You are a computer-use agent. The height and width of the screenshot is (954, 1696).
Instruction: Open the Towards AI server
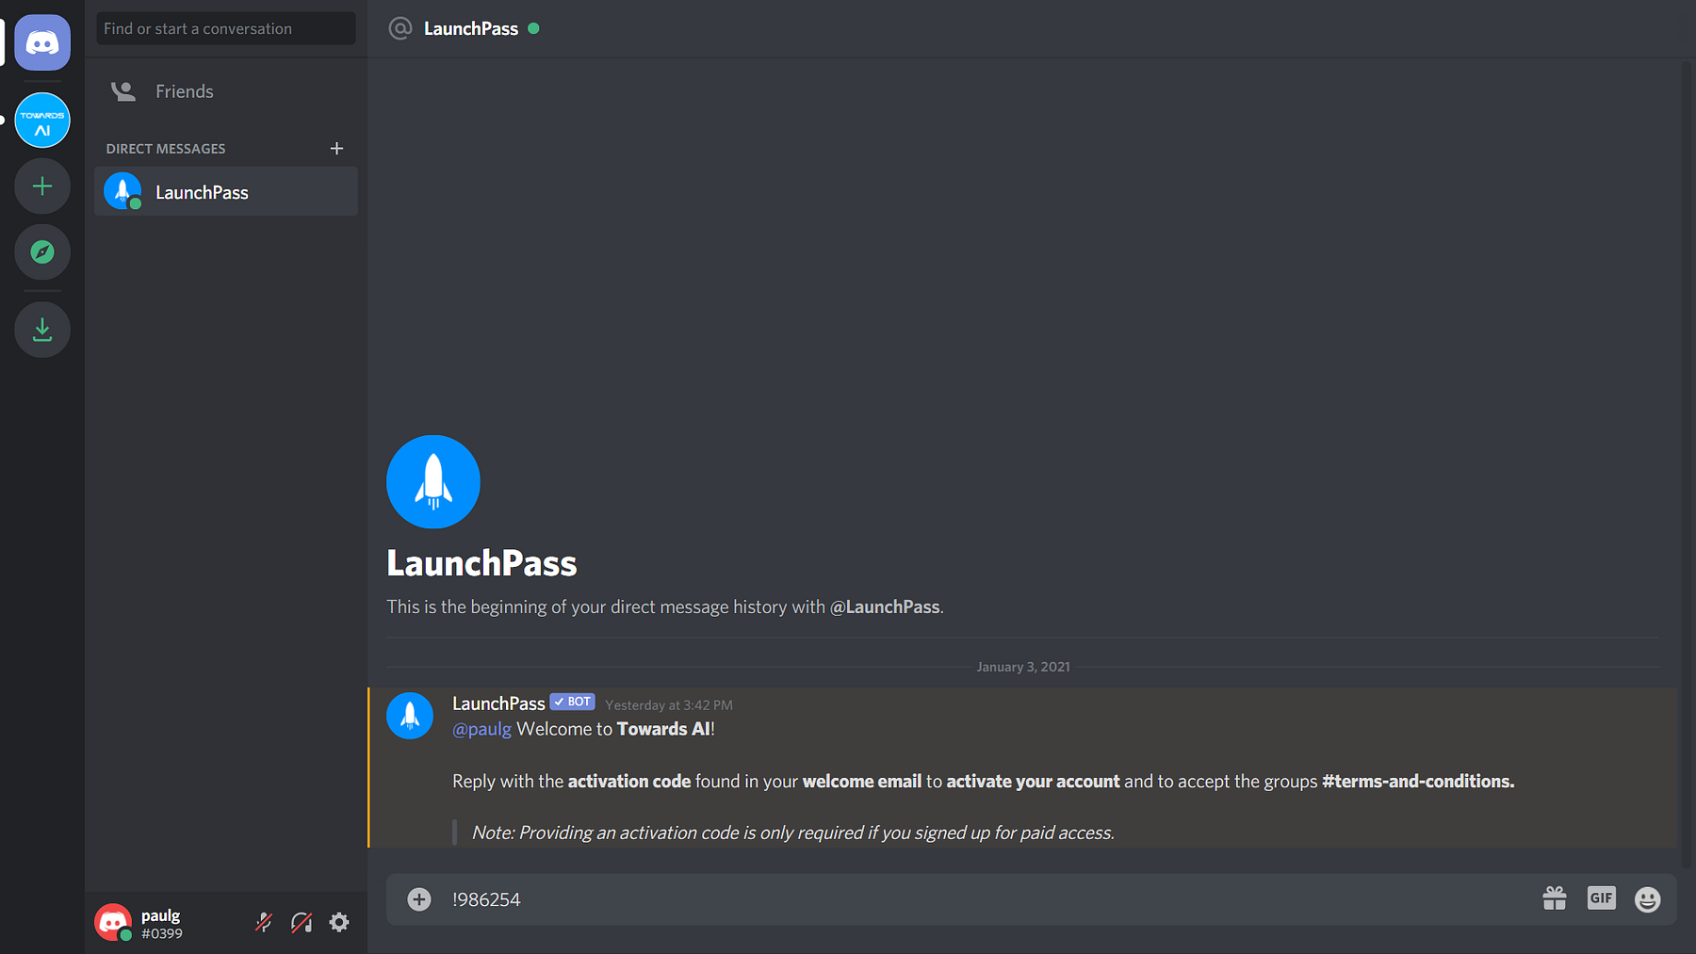(42, 121)
